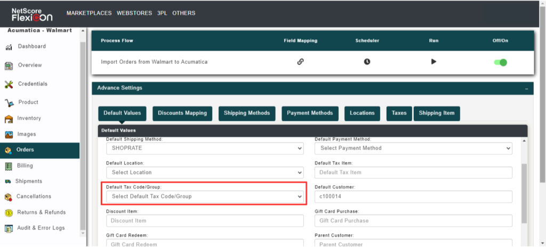Open Shipments from the sidebar
546x247 pixels.
[x=28, y=182]
